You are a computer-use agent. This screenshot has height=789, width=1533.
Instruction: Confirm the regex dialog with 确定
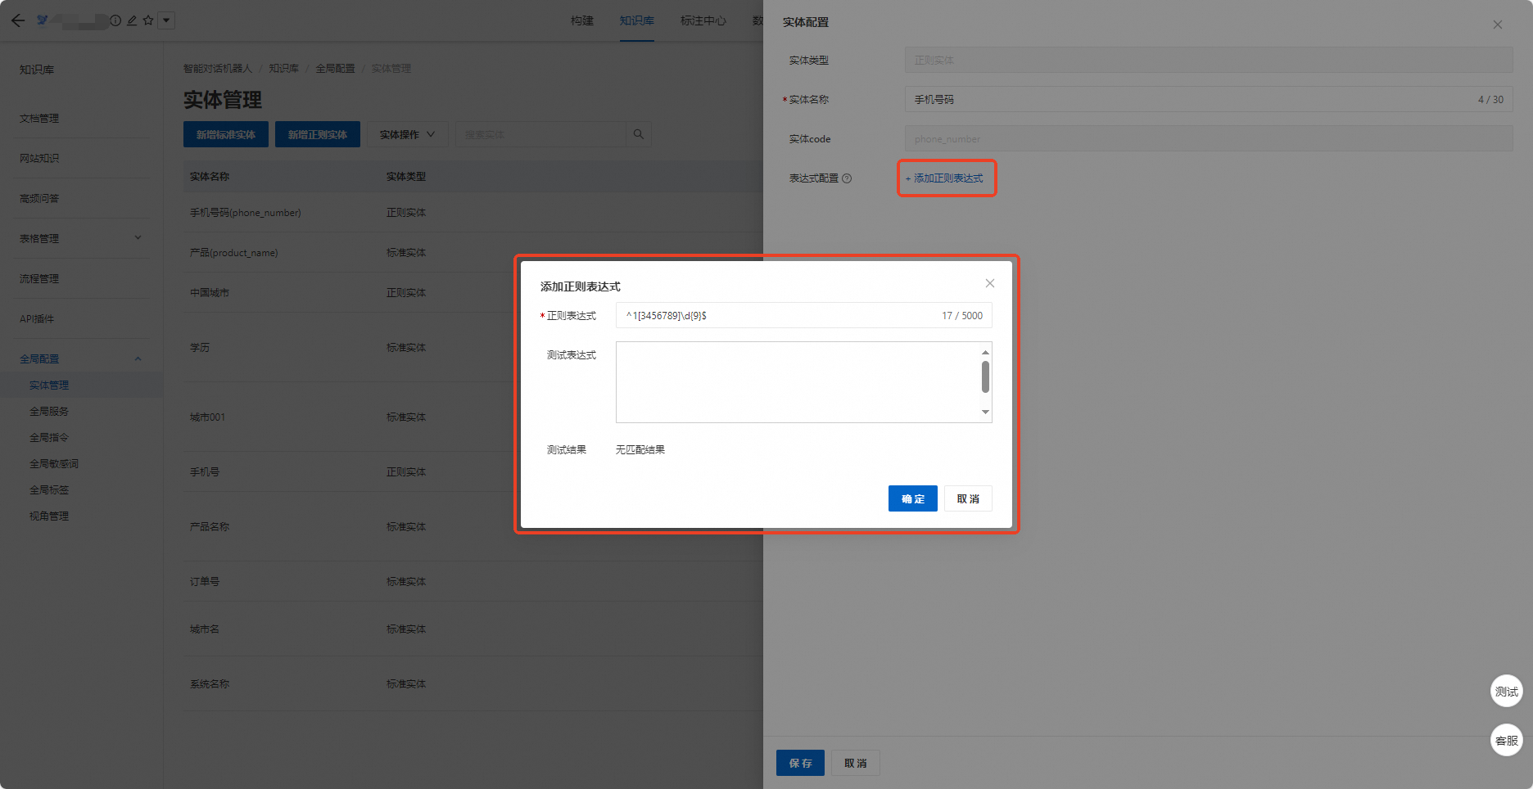click(913, 498)
